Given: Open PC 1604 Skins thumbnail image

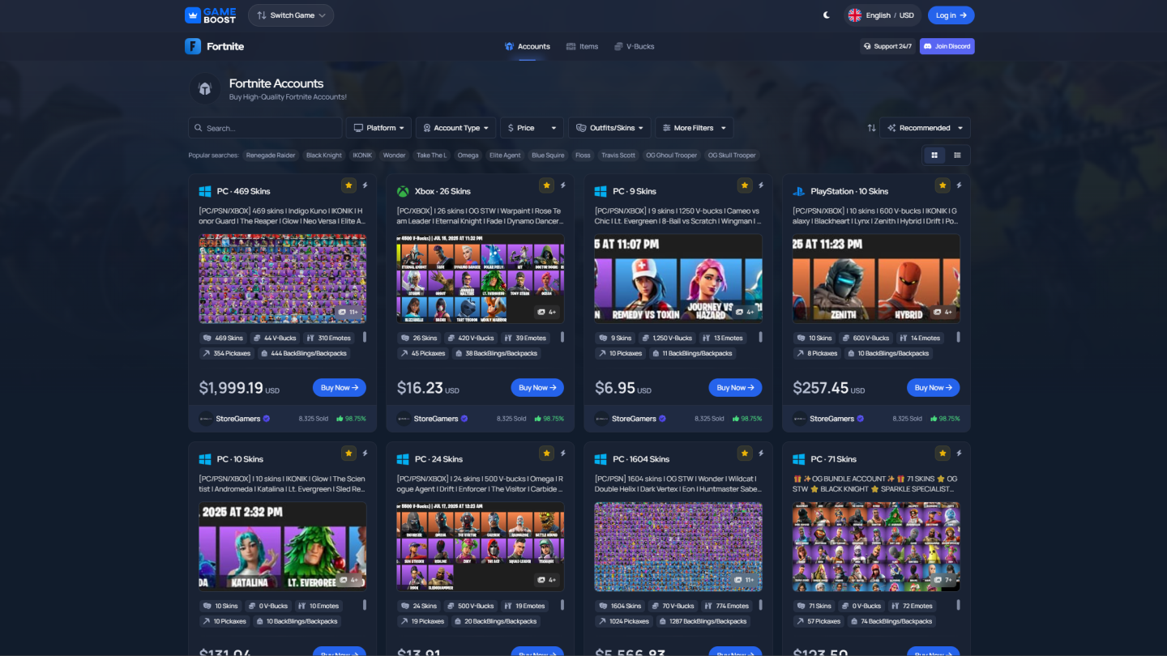Looking at the screenshot, I should click(678, 547).
